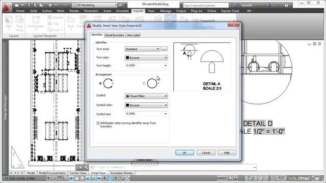The width and height of the screenshot is (326, 183).
Task: Click the OK button in the dialog
Action: coord(184,152)
